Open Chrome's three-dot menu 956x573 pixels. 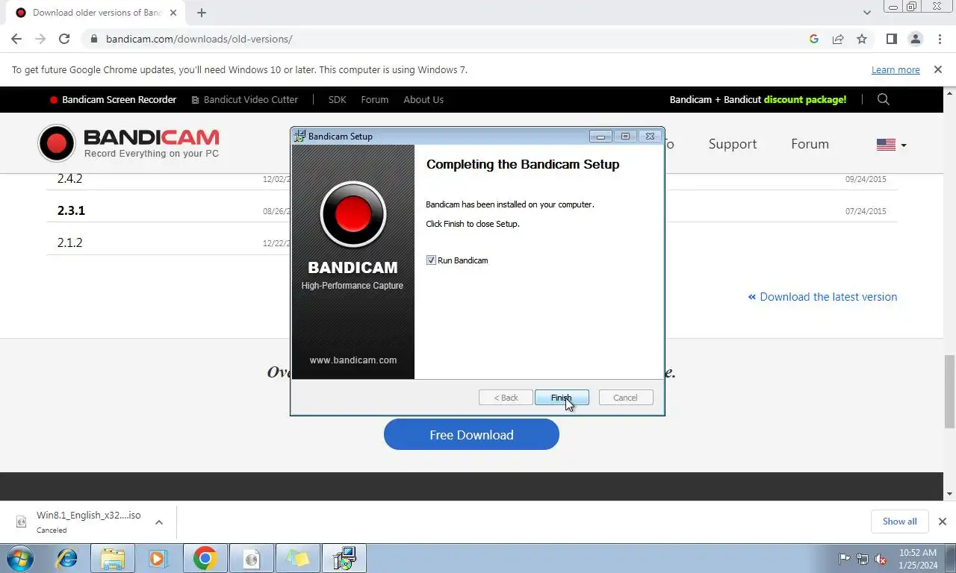(x=939, y=39)
